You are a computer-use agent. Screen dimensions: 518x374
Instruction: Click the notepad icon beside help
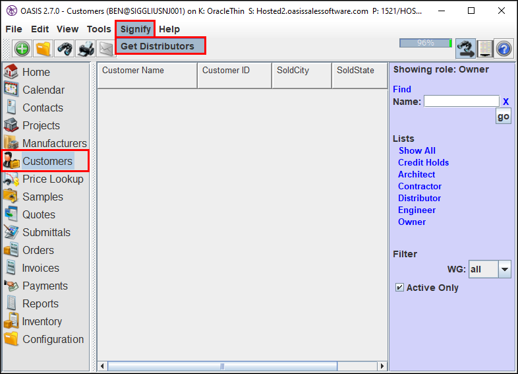[484, 49]
